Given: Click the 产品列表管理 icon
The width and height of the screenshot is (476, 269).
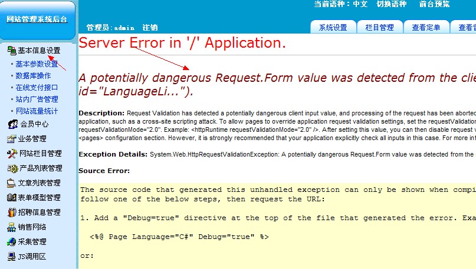Looking at the screenshot, I should [11, 168].
